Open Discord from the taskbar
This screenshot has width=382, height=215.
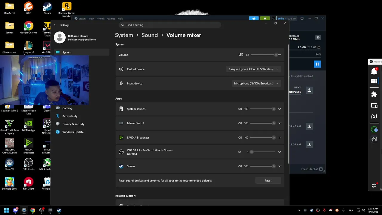[15, 210]
